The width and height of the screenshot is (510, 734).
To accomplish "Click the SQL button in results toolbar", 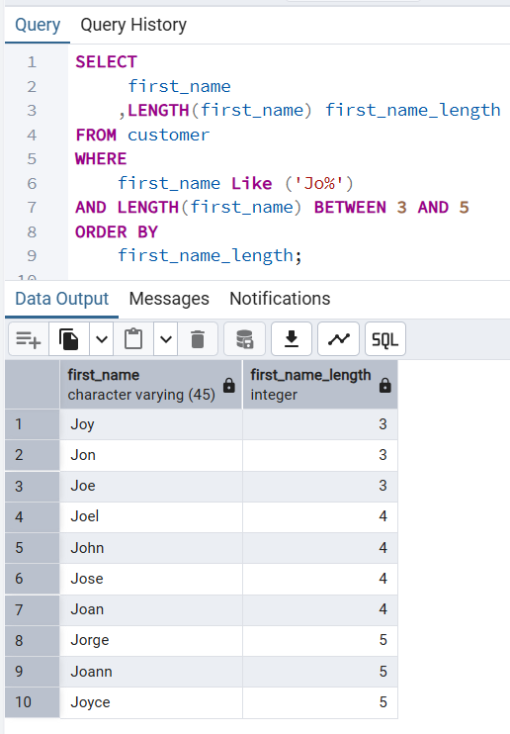I will (x=385, y=339).
